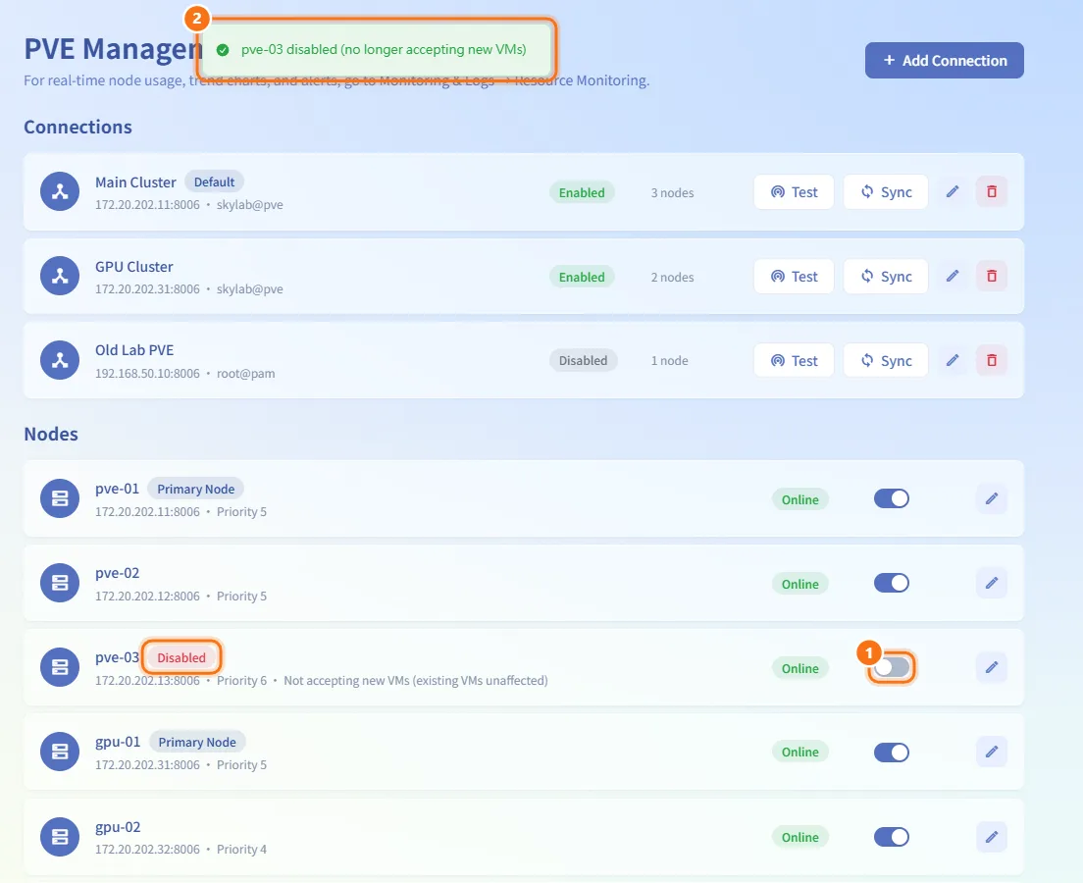Delete the Old Lab PVE connection
The width and height of the screenshot is (1083, 883).
(x=991, y=361)
